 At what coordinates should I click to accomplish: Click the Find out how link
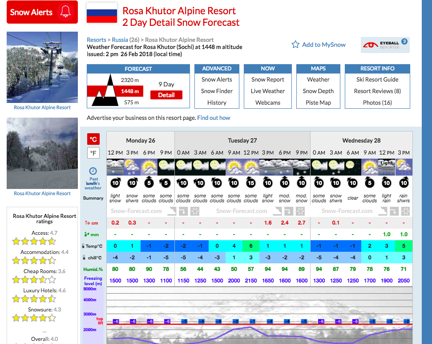pyautogui.click(x=214, y=118)
